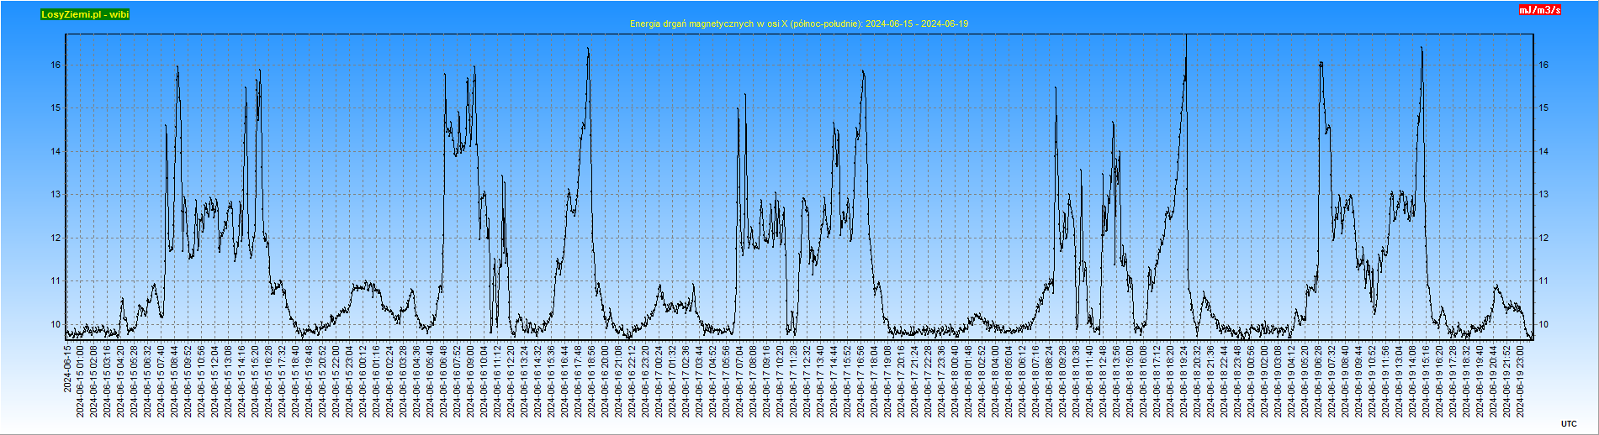The width and height of the screenshot is (1599, 435).
Task: Click the 14 value on the right y-axis
Action: point(1543,151)
